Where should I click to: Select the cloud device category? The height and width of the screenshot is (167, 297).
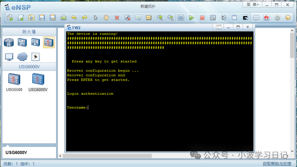(x=22, y=57)
